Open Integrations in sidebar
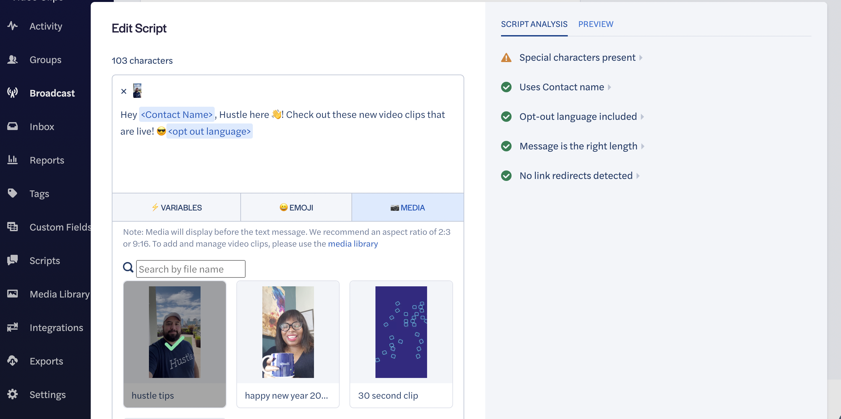Screen dimensions: 841x419 tap(56, 327)
